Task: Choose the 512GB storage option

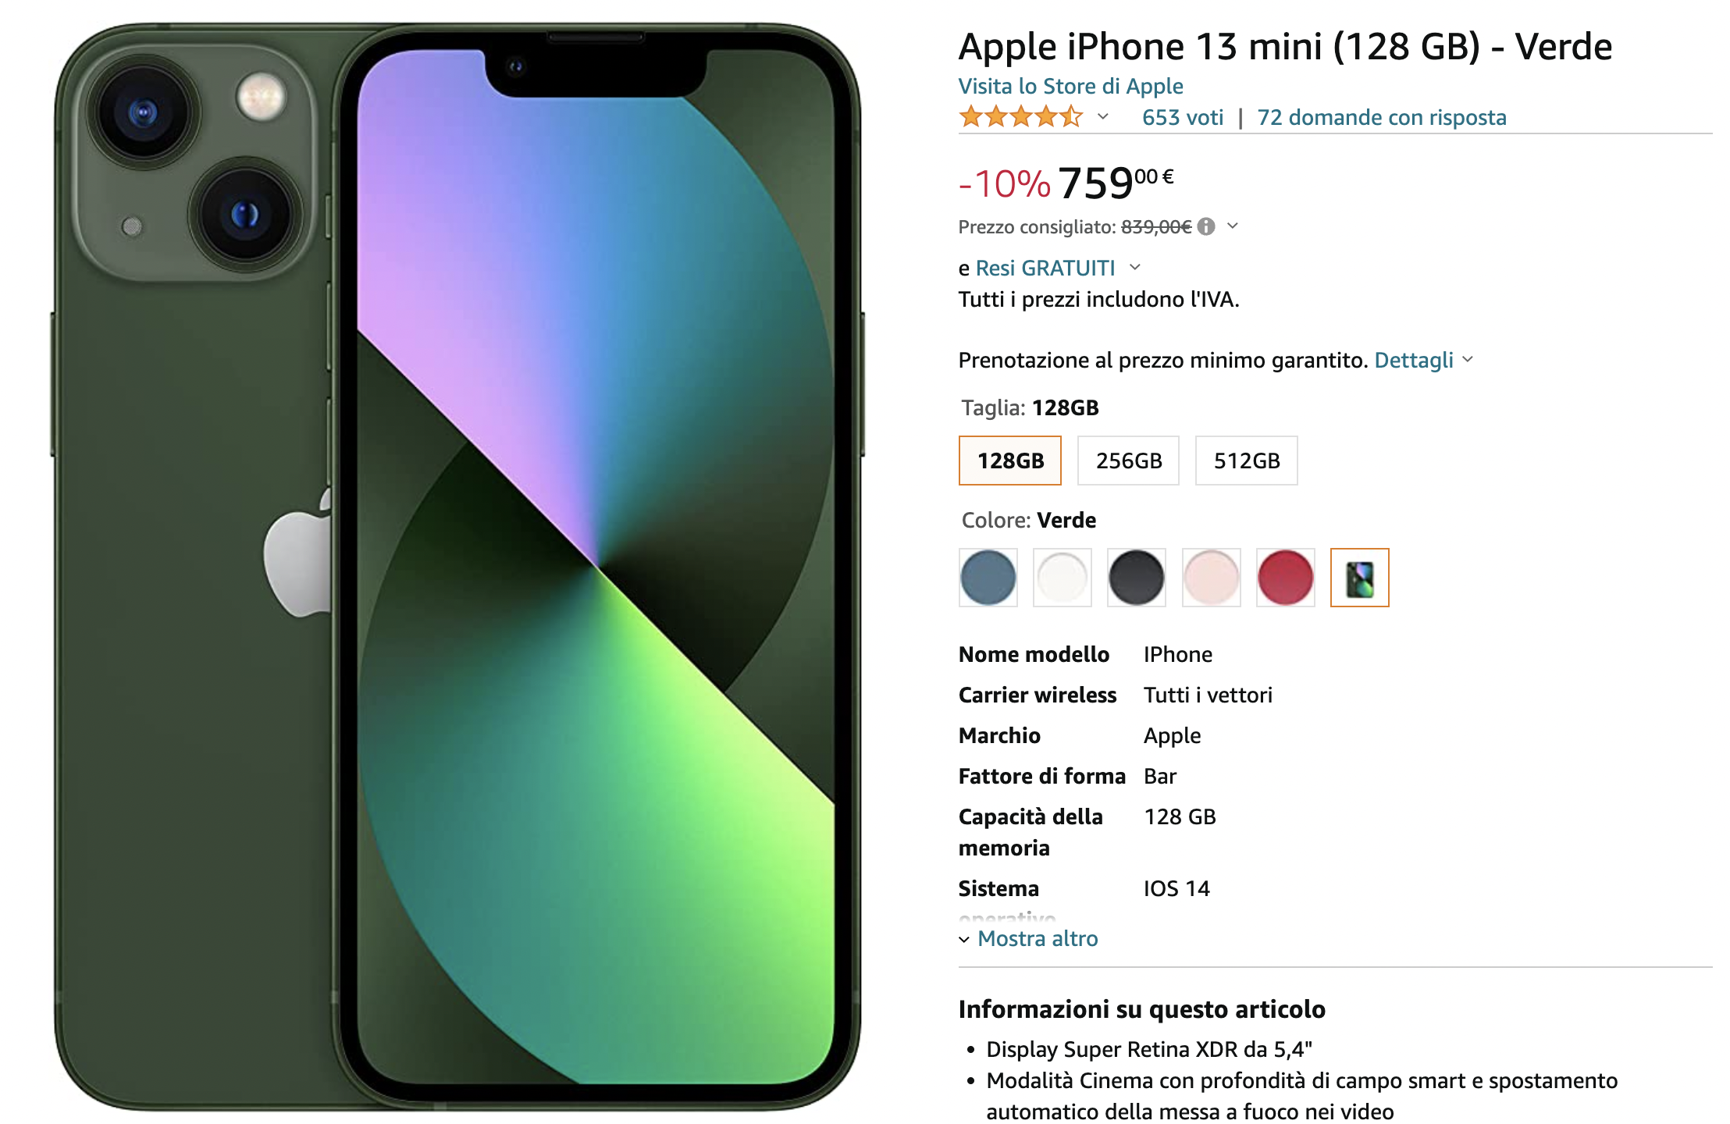Action: [x=1246, y=461]
